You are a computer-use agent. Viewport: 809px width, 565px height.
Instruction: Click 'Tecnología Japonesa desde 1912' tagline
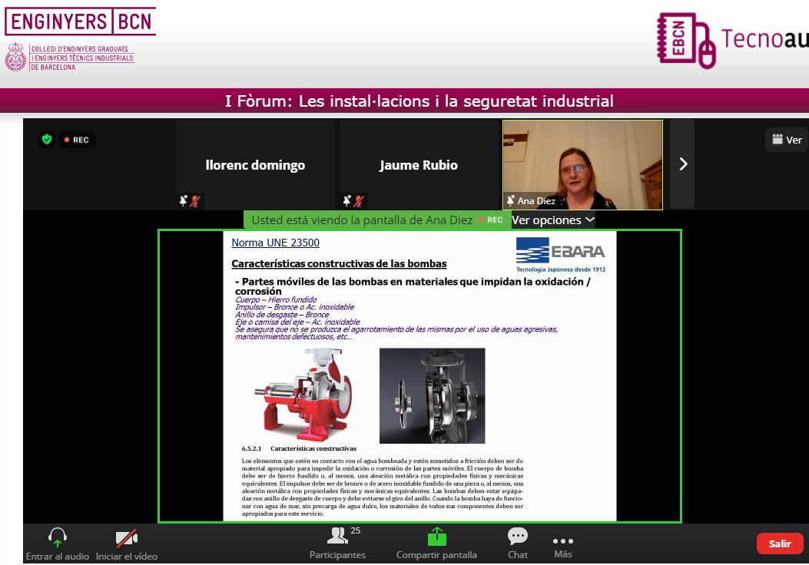tap(561, 269)
